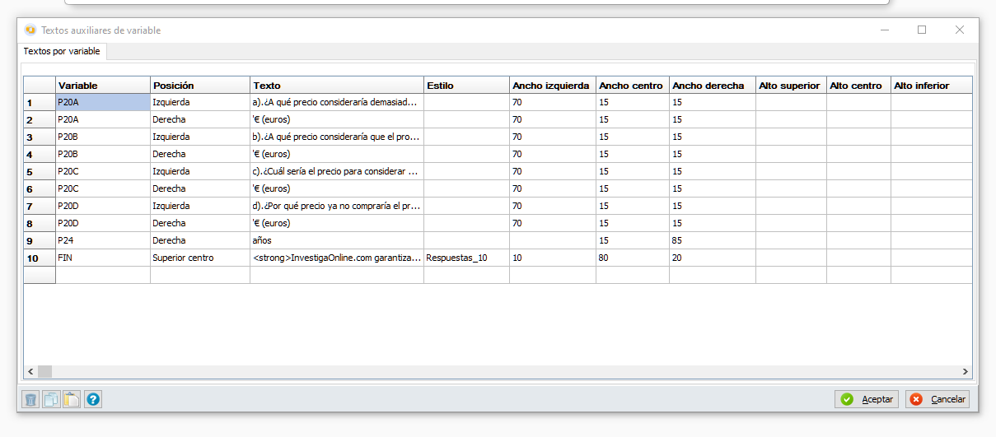The image size is (996, 437).
Task: Click the Texto cell showing años
Action: 337,240
